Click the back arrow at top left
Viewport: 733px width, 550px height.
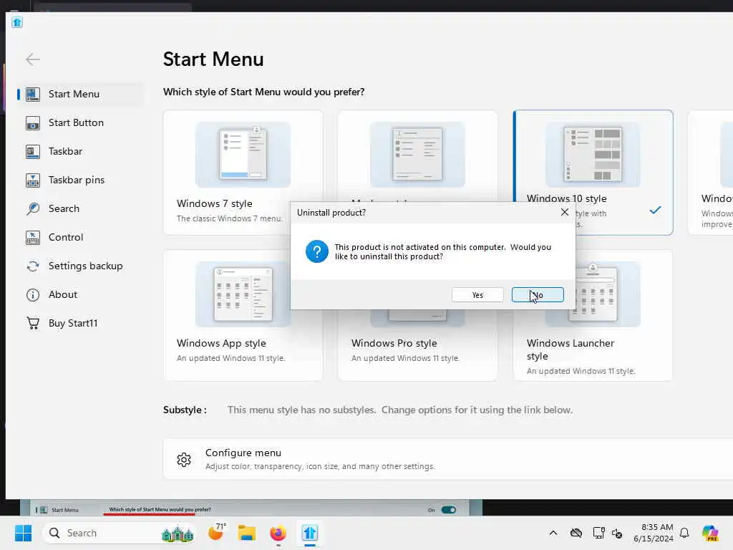pos(33,59)
